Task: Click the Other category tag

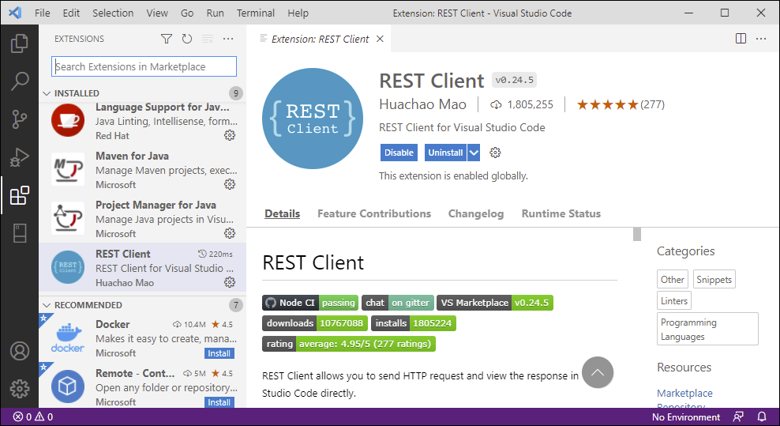Action: coord(672,280)
